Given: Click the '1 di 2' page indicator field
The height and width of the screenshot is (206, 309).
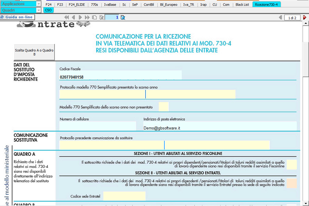Looking at the screenshot, I should pyautogui.click(x=292, y=18).
